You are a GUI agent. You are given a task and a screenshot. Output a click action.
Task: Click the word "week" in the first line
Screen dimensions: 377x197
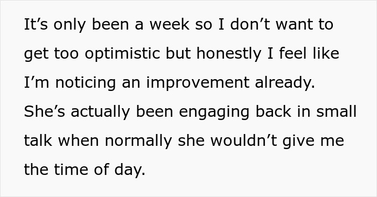pyautogui.click(x=170, y=25)
